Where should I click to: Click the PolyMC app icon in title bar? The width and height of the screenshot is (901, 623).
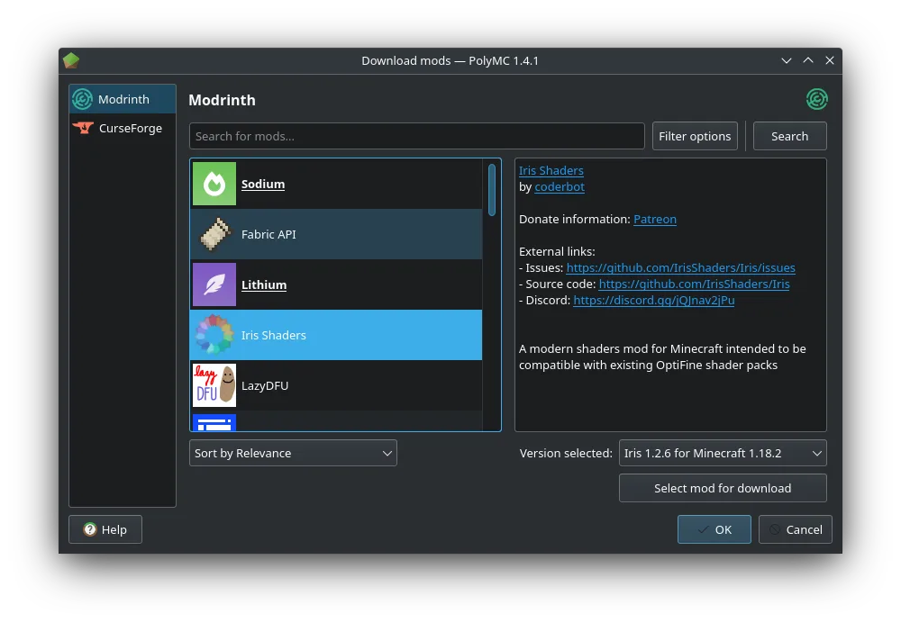[x=71, y=60]
